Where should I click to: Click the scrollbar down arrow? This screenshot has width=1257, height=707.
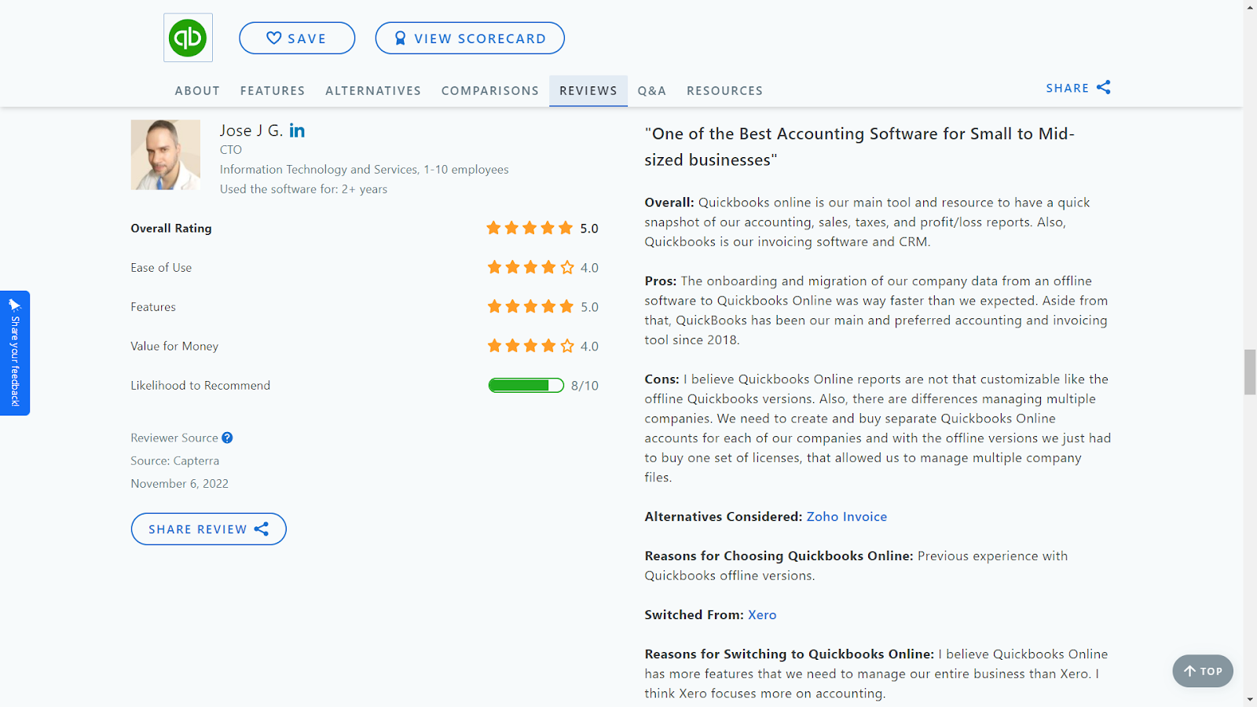coord(1250,699)
